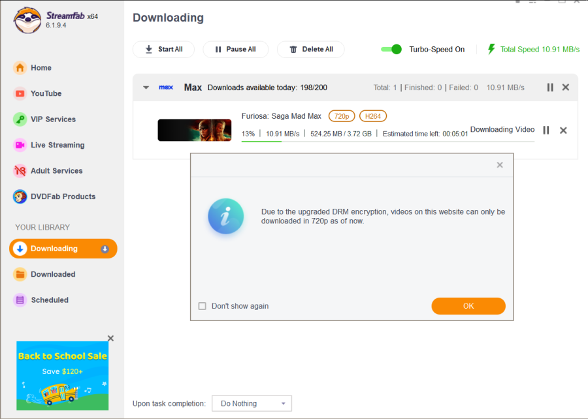This screenshot has width=588, height=419.
Task: Open the Home icon in sidebar
Action: [20, 68]
